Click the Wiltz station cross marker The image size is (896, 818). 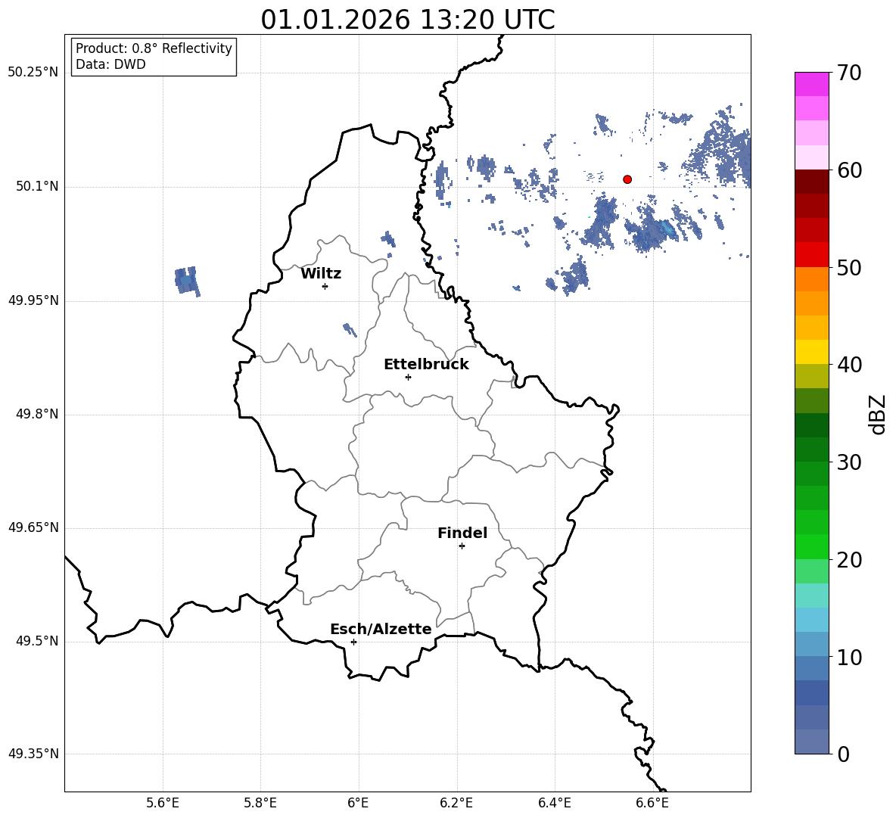point(325,286)
